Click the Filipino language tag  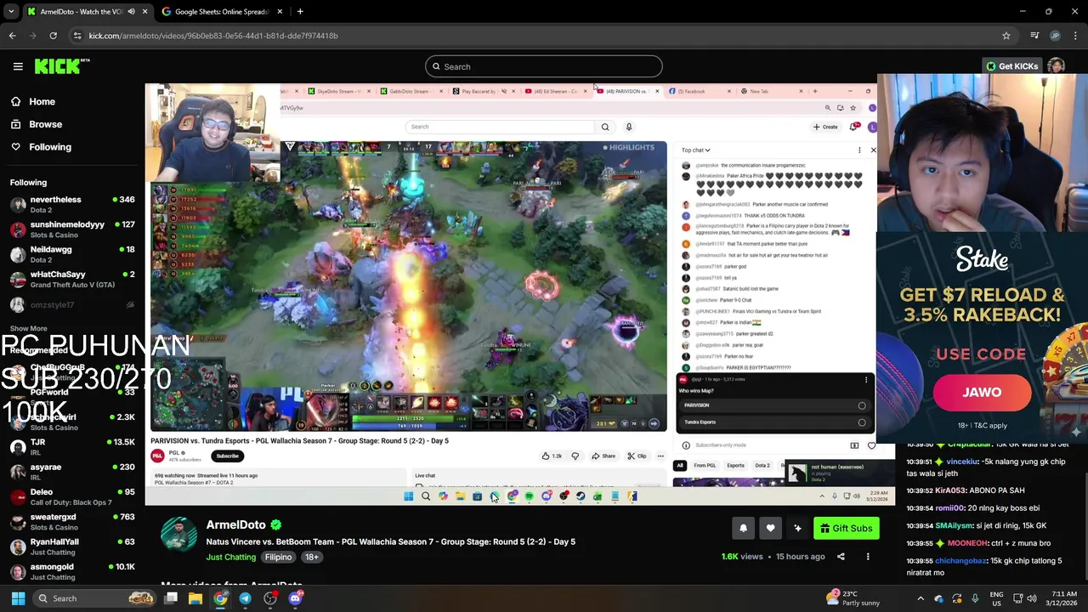pyautogui.click(x=278, y=557)
